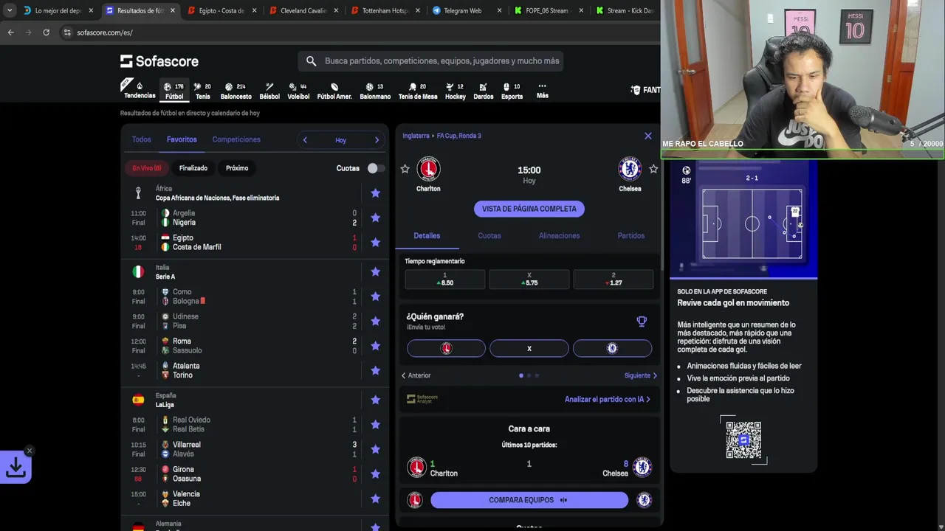Select the Tenis sport icon
This screenshot has height=531, width=945.
(202, 90)
